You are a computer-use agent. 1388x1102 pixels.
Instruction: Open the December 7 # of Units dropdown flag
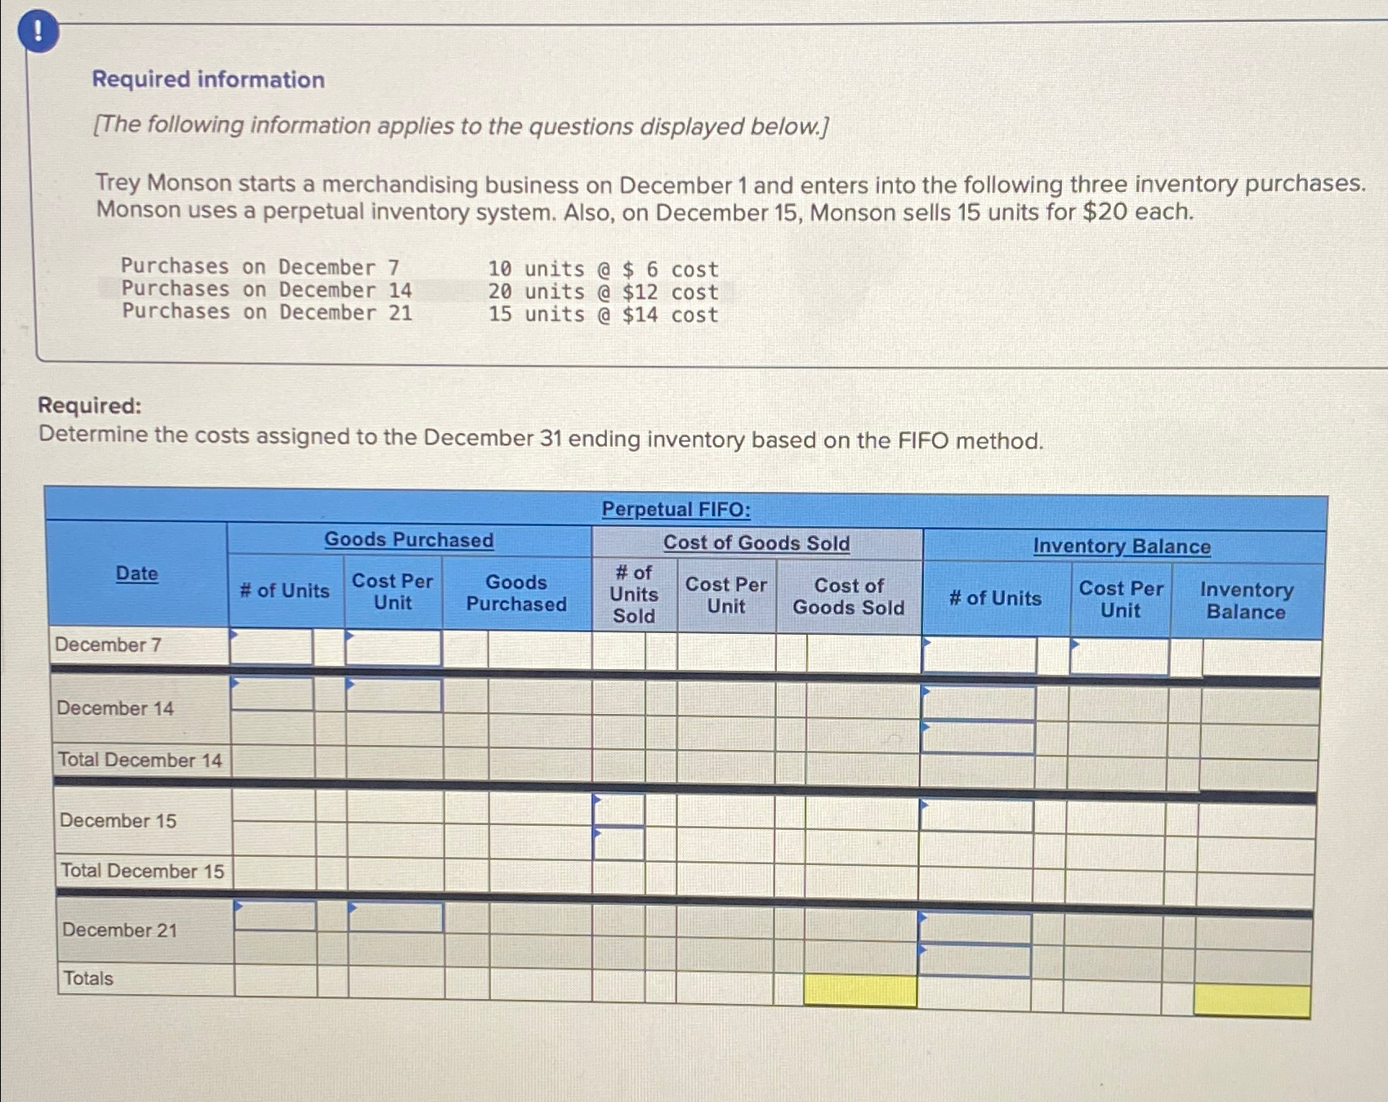[235, 636]
